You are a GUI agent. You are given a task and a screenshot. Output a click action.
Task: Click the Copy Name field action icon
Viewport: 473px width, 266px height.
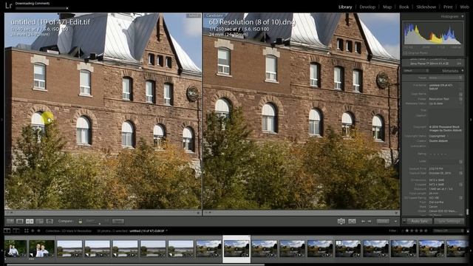tap(460, 94)
